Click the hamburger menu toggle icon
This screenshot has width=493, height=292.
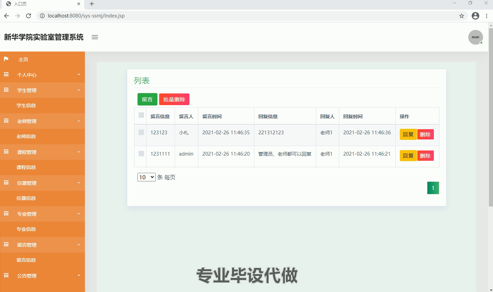95,37
